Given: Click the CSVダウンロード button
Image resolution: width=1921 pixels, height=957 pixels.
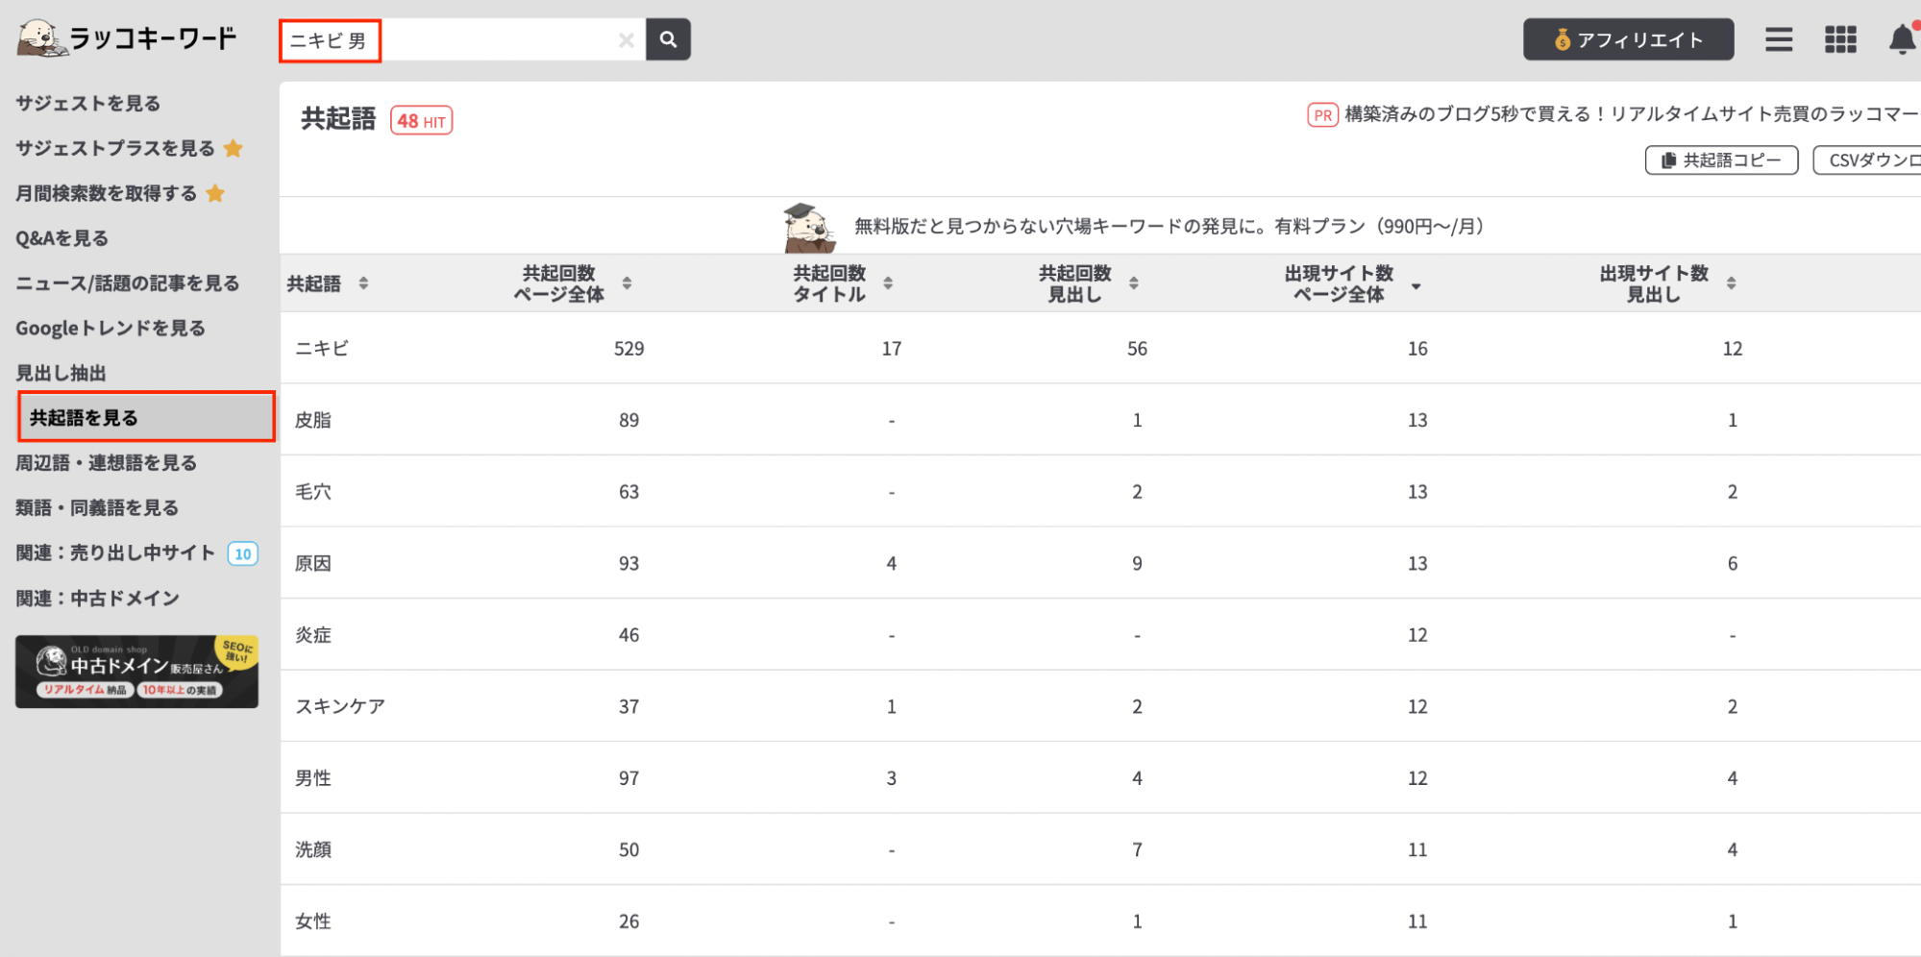Looking at the screenshot, I should pos(1867,160).
